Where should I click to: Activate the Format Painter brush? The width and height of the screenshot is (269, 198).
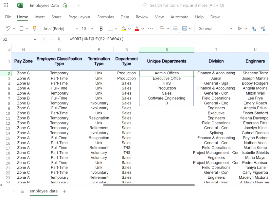[35, 28]
